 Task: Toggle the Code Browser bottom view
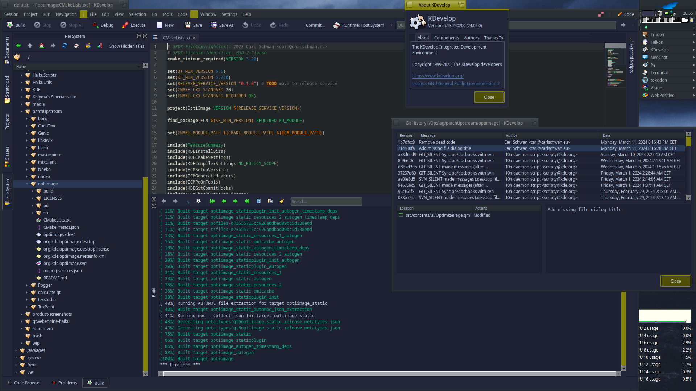pos(24,383)
